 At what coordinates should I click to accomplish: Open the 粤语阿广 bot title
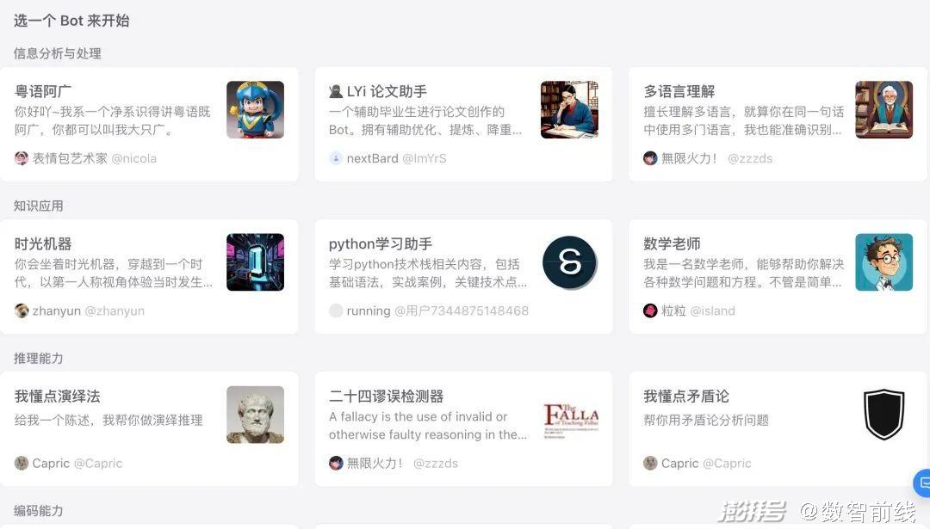click(43, 91)
